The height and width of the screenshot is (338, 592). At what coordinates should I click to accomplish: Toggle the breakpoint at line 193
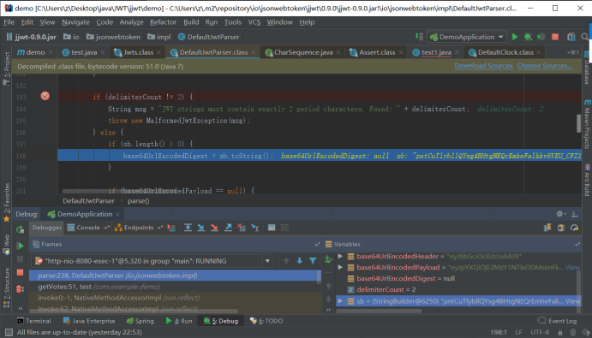(x=45, y=96)
